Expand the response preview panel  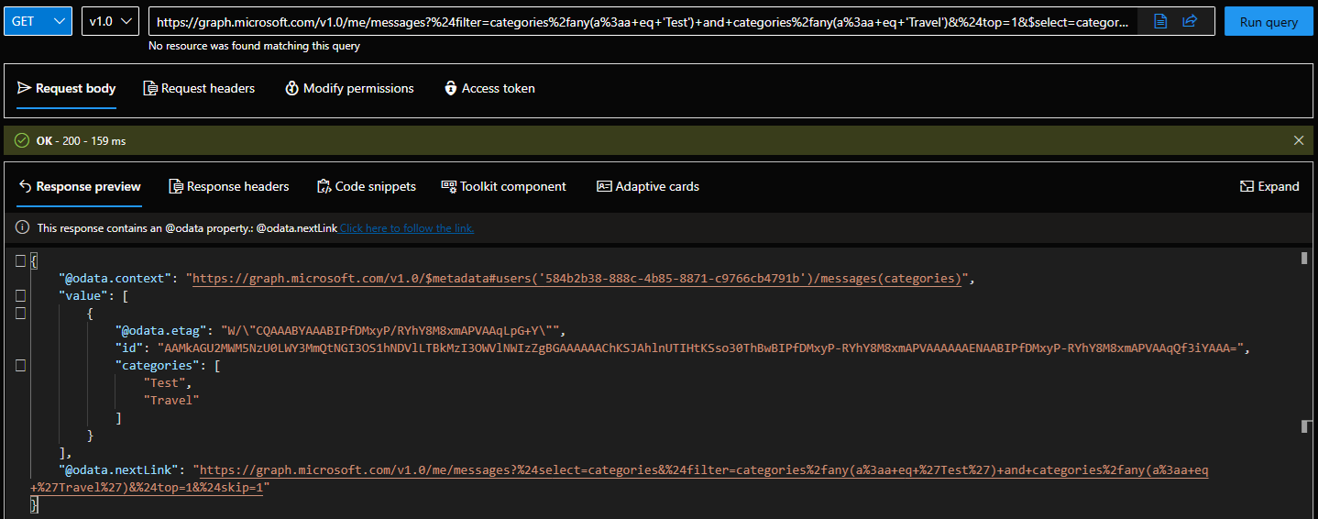pyautogui.click(x=1269, y=187)
